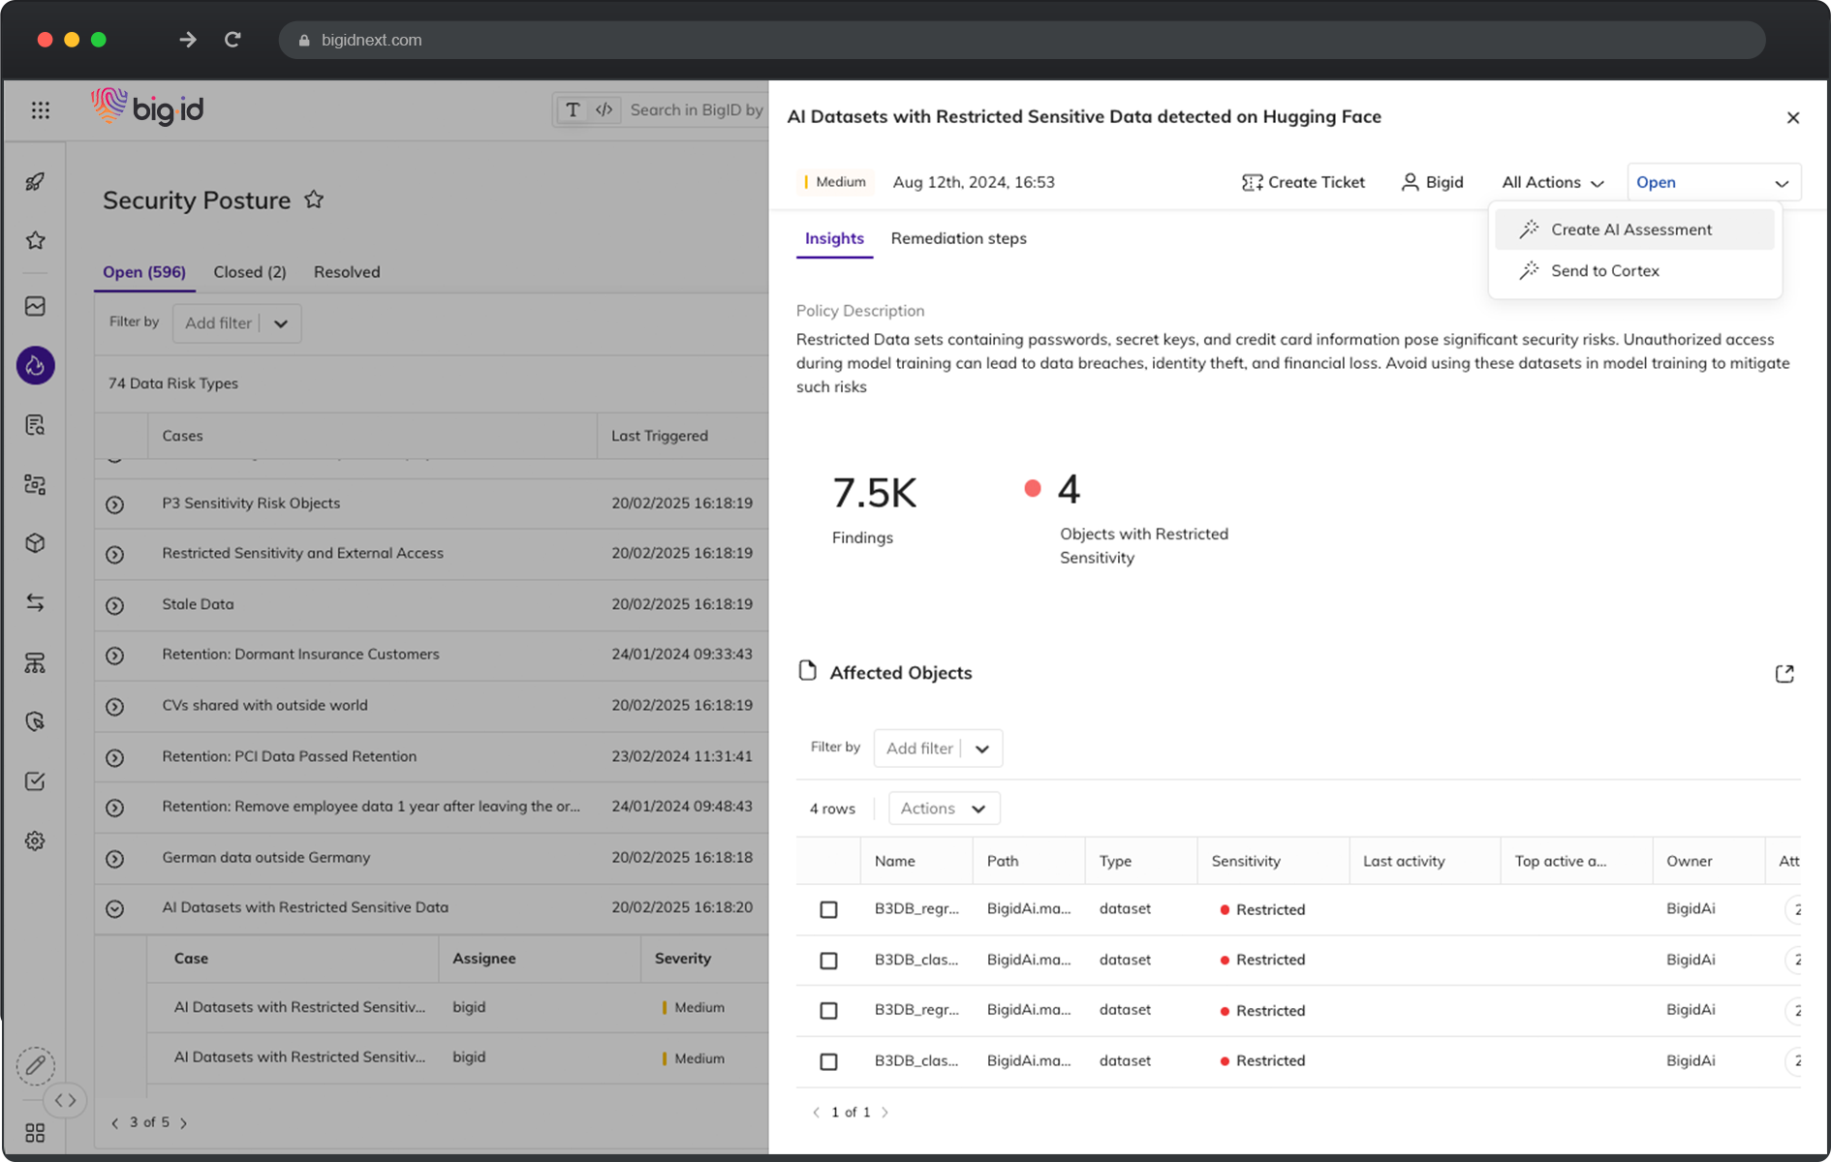Image resolution: width=1831 pixels, height=1162 pixels.
Task: Click the rocket icon in the sidebar
Action: tap(35, 181)
